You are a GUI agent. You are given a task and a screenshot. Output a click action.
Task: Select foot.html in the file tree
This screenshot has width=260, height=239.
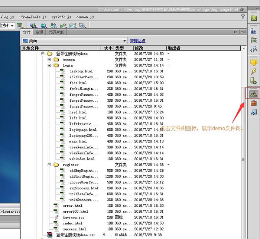pos(78,83)
